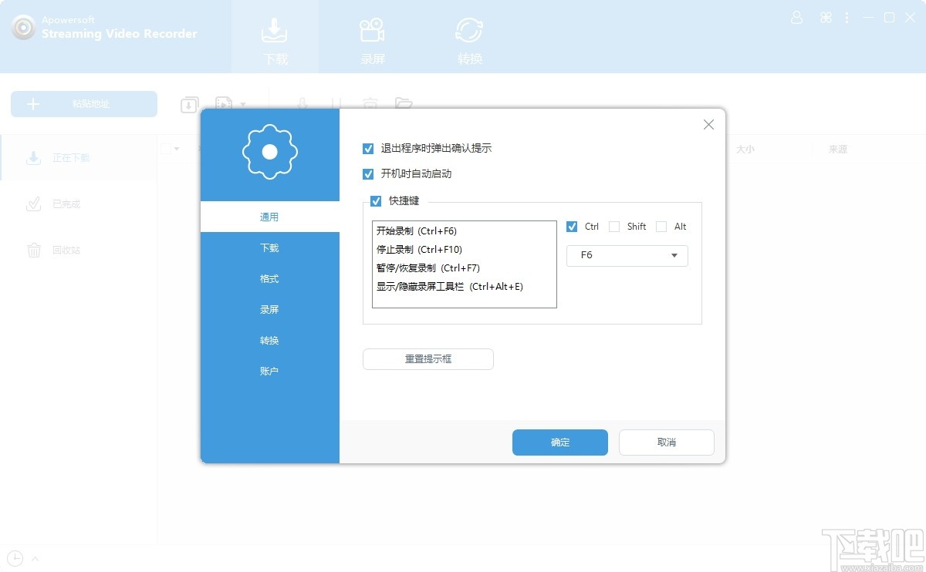
Task: Open the 录屏 screen recording feature
Action: point(372,36)
